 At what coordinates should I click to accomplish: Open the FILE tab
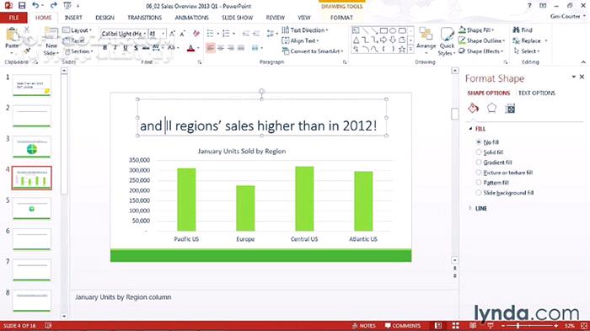tap(13, 18)
